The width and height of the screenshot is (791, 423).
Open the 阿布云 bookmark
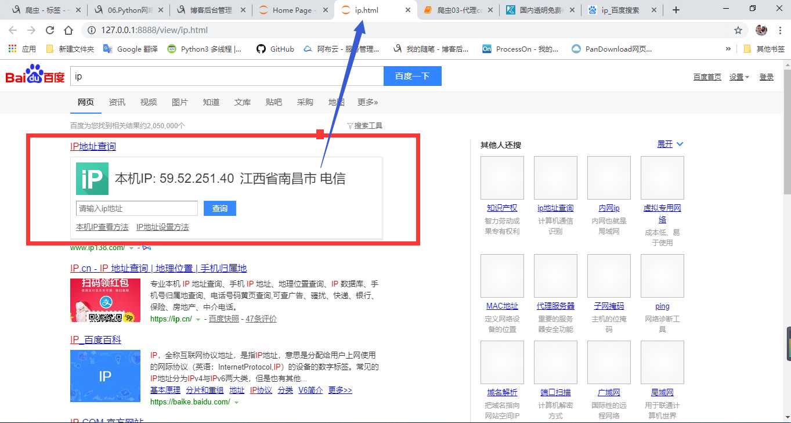pos(341,49)
